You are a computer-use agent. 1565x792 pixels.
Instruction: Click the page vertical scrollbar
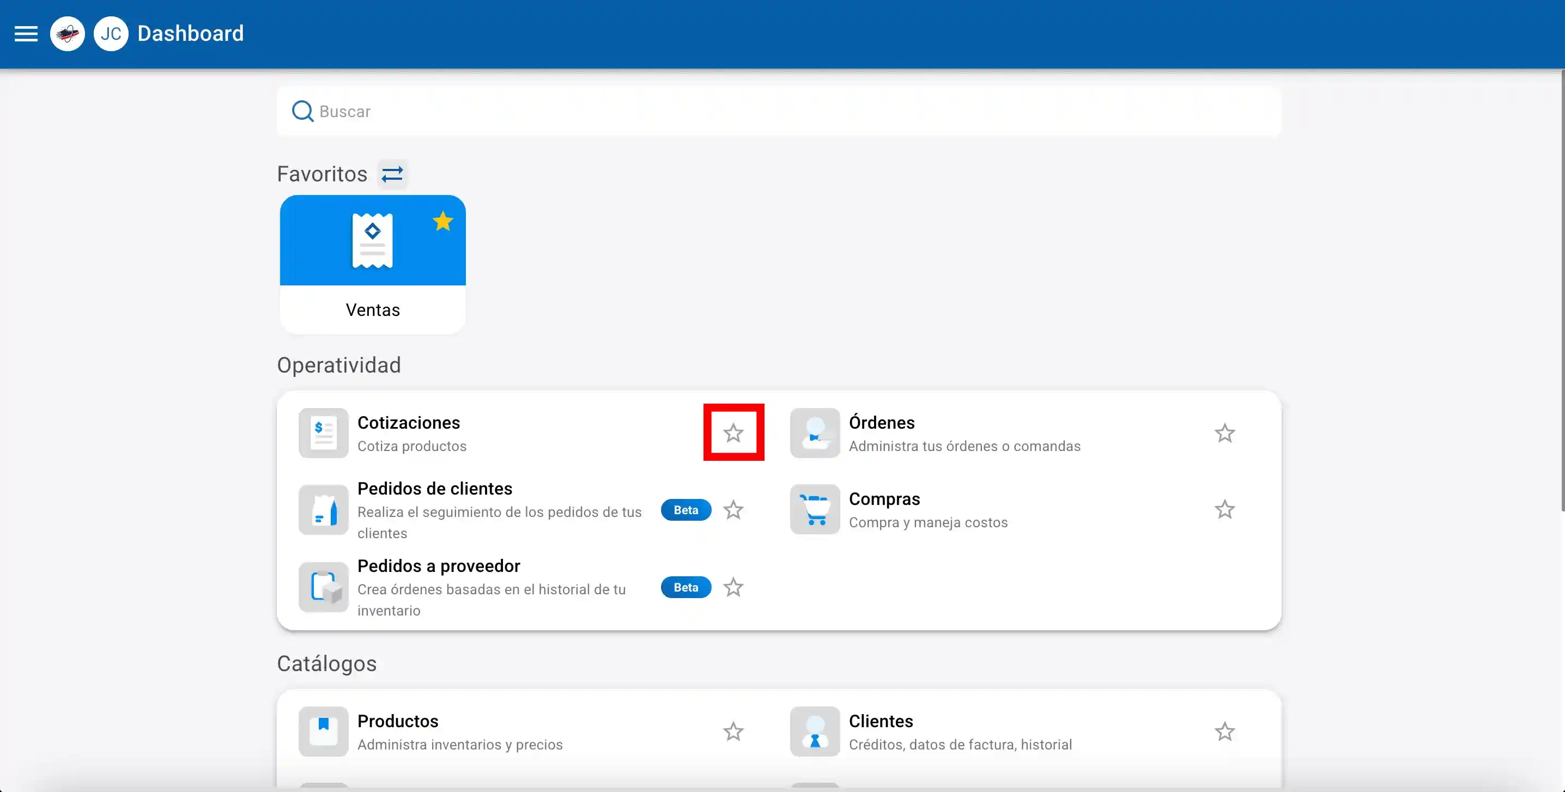pos(1562,291)
